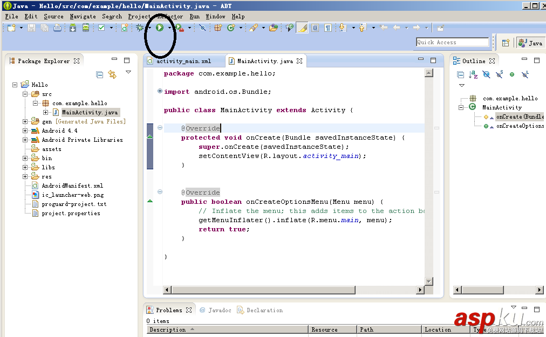
Task: Click the Outline horizontal scrollbar right arrow
Action: pos(540,290)
